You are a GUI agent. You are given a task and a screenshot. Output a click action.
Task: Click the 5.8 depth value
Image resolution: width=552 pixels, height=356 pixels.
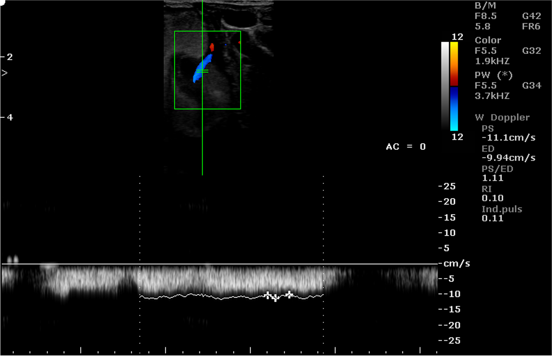pos(483,27)
